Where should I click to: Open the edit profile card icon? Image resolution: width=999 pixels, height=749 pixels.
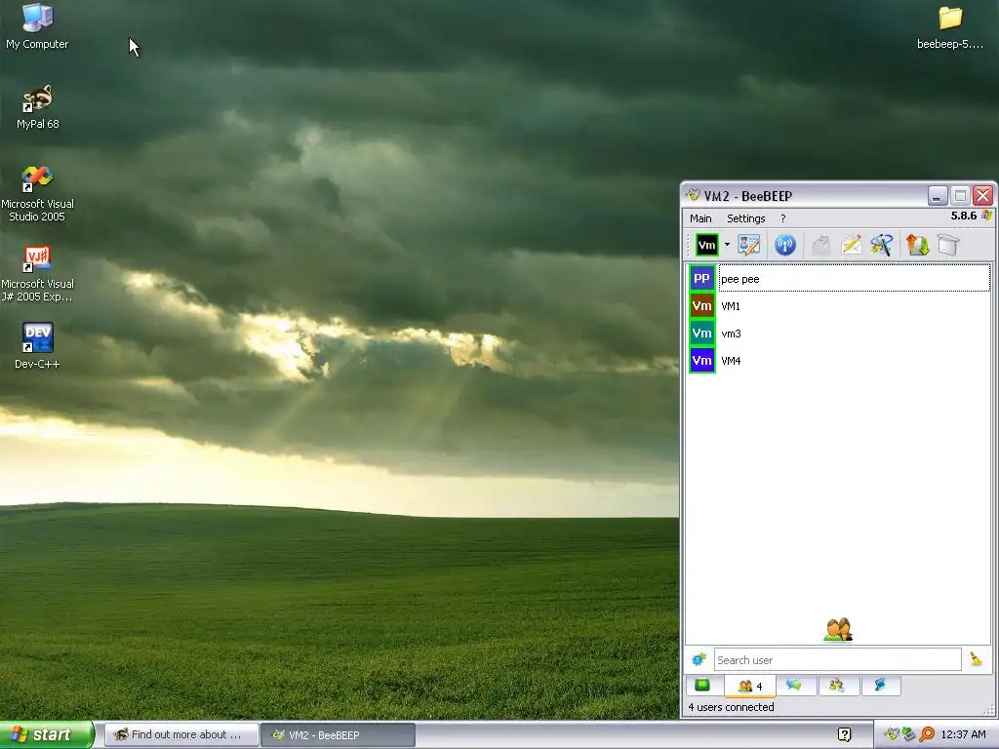click(x=749, y=245)
